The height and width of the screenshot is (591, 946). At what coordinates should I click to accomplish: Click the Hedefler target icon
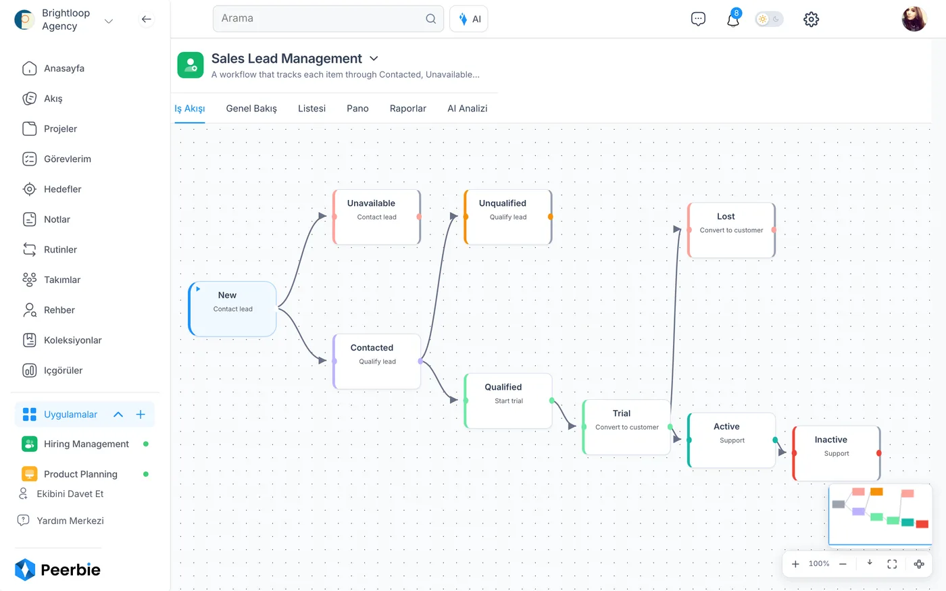29,189
